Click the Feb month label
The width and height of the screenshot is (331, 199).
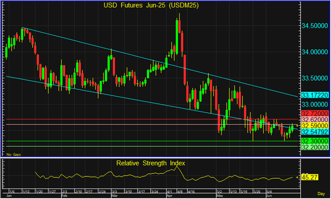64,196
